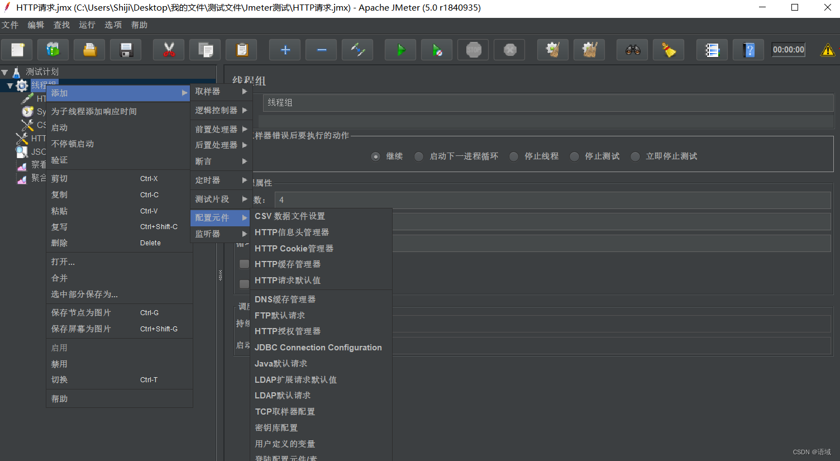Choose 禁用 in context menu

click(120, 364)
